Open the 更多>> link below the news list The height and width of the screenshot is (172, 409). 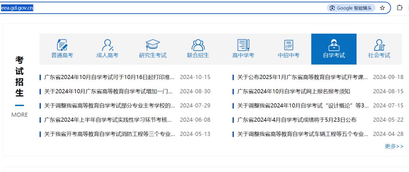pyautogui.click(x=394, y=146)
